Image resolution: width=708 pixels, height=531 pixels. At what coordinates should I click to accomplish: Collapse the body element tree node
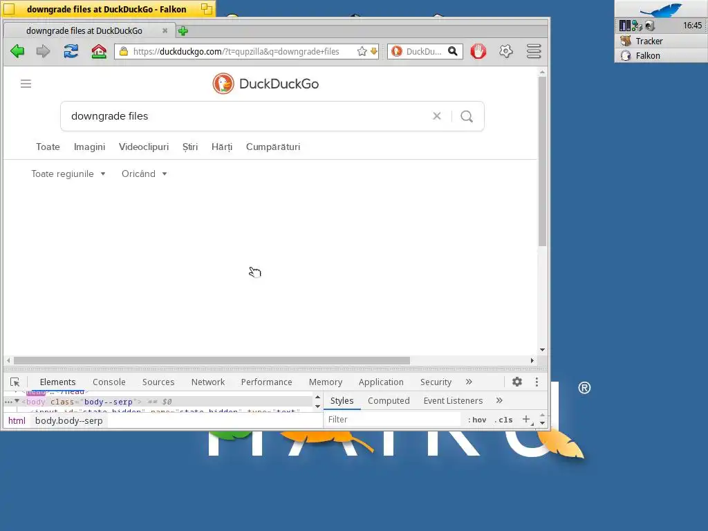pyautogui.click(x=17, y=401)
